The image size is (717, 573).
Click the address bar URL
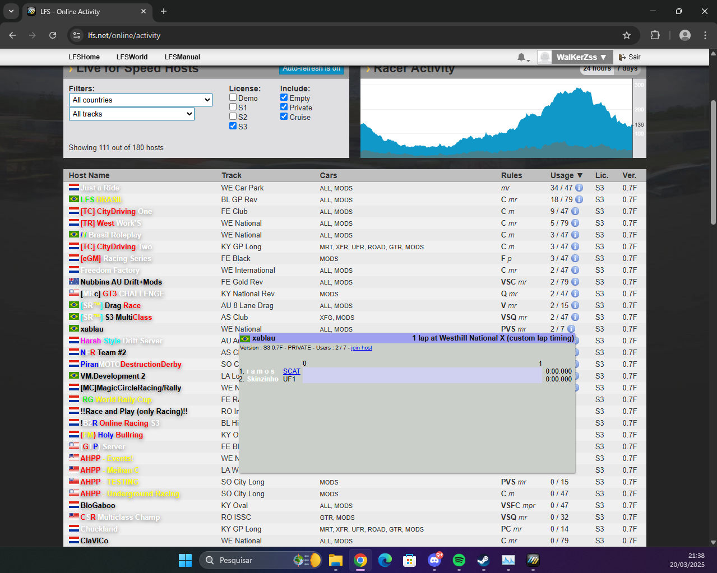pos(124,35)
